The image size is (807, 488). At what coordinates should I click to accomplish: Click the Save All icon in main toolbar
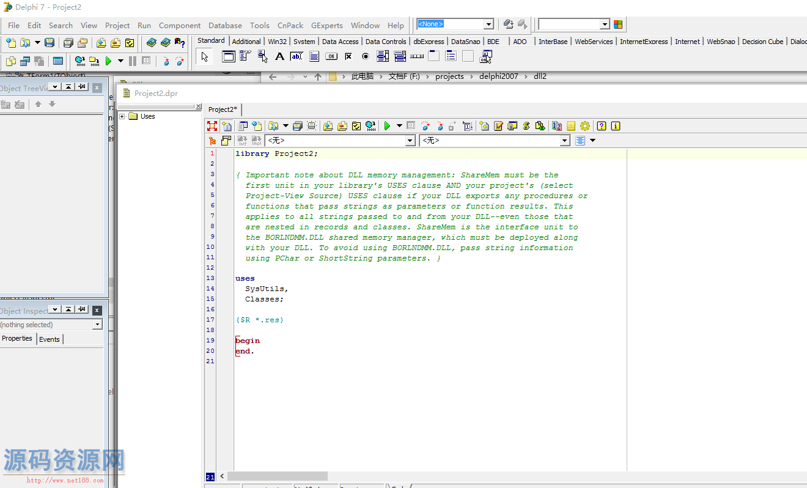pyautogui.click(x=68, y=43)
